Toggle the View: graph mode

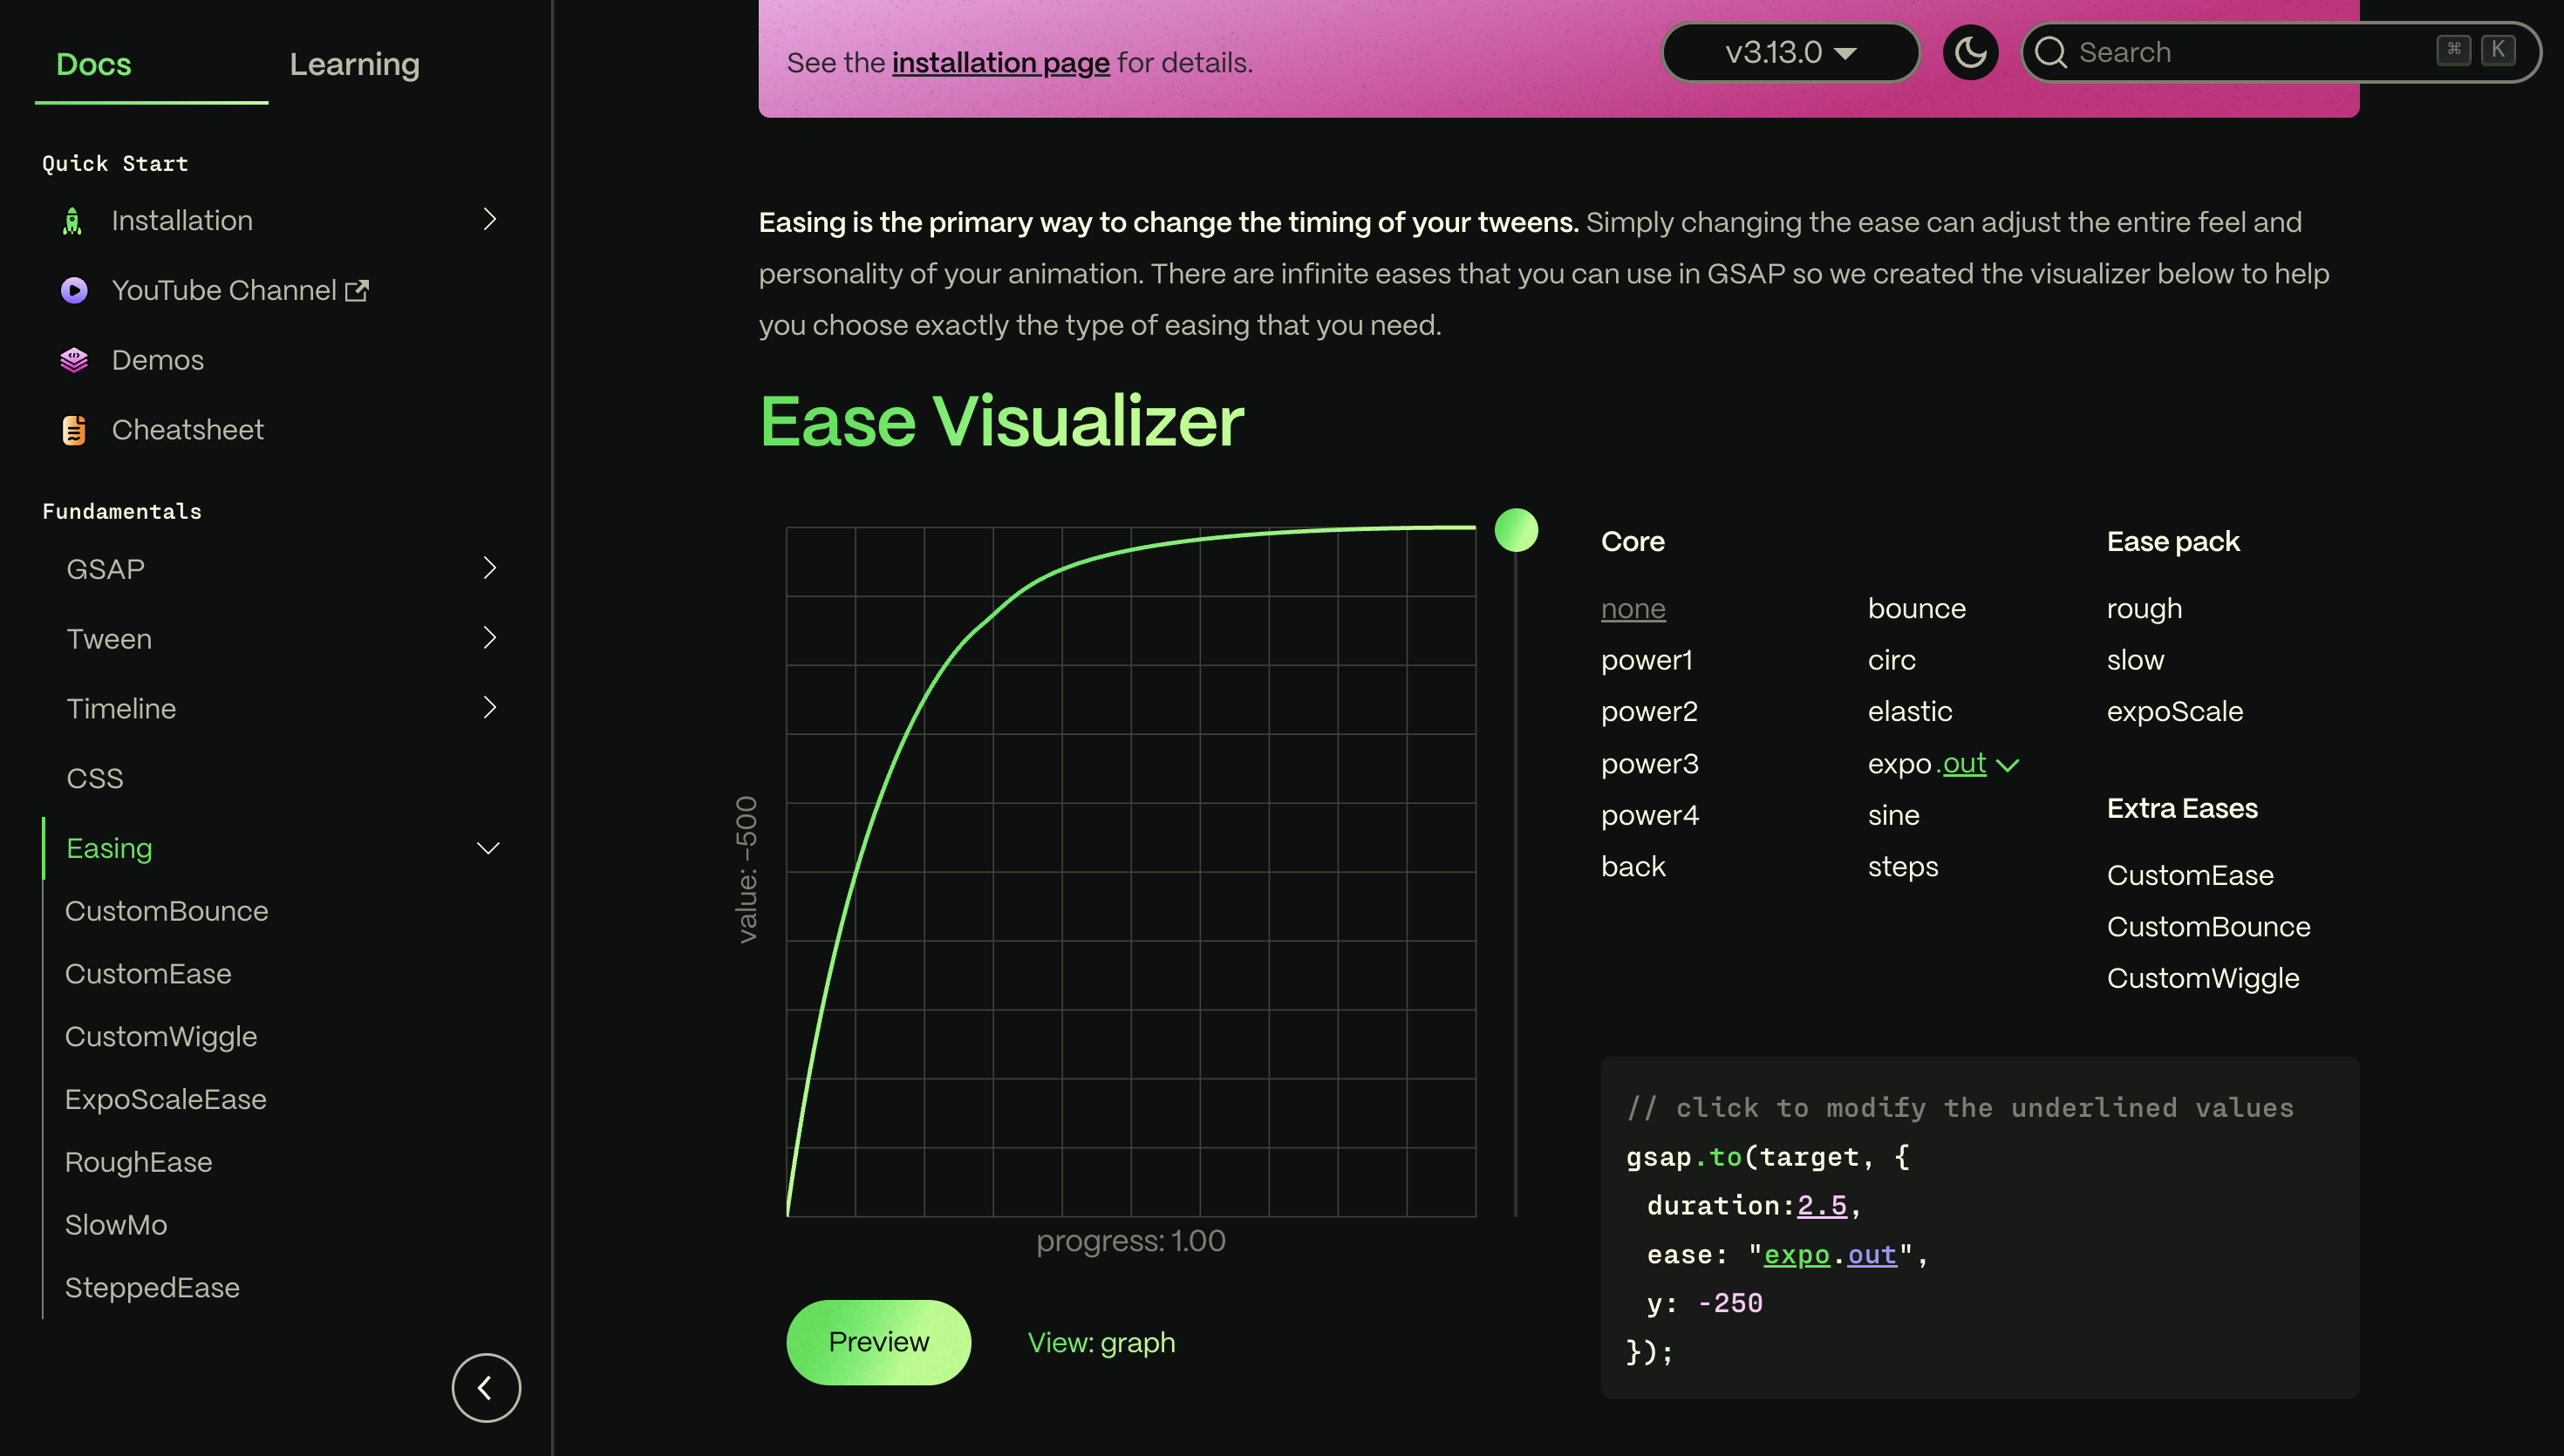click(1101, 1342)
